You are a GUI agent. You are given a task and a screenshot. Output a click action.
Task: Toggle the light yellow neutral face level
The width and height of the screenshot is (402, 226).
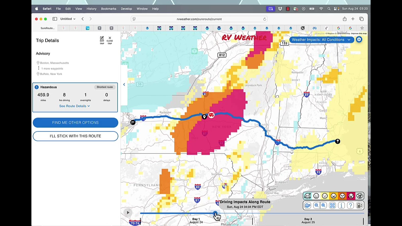(x=325, y=196)
